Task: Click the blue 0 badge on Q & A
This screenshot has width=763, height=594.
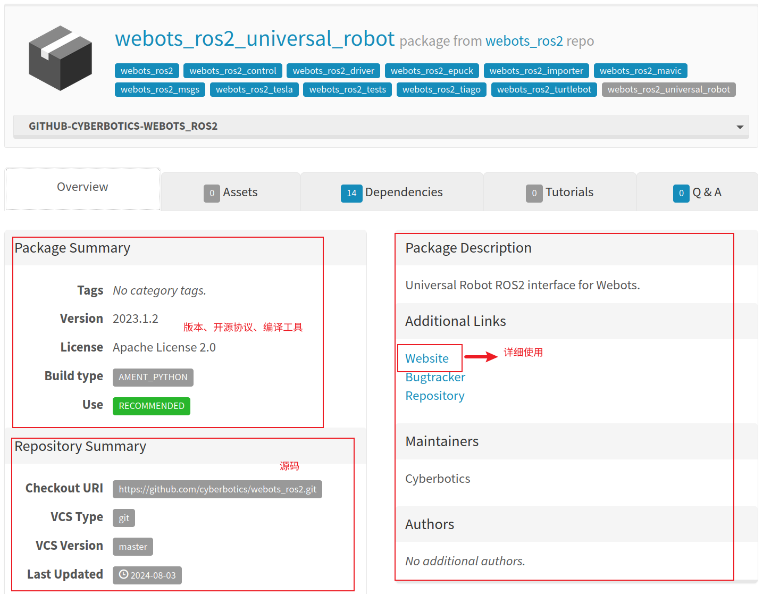Action: point(681,193)
